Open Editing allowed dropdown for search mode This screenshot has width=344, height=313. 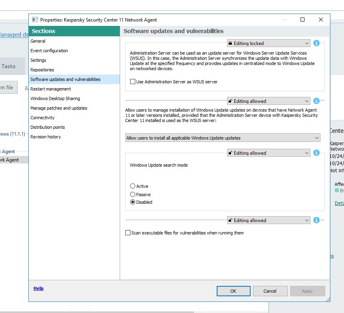click(269, 153)
